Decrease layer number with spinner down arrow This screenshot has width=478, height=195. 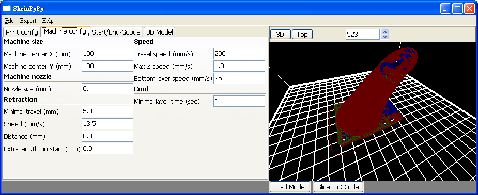point(384,37)
